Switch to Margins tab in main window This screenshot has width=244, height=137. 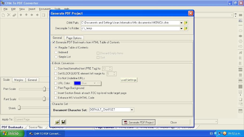pyautogui.click(x=19, y=80)
